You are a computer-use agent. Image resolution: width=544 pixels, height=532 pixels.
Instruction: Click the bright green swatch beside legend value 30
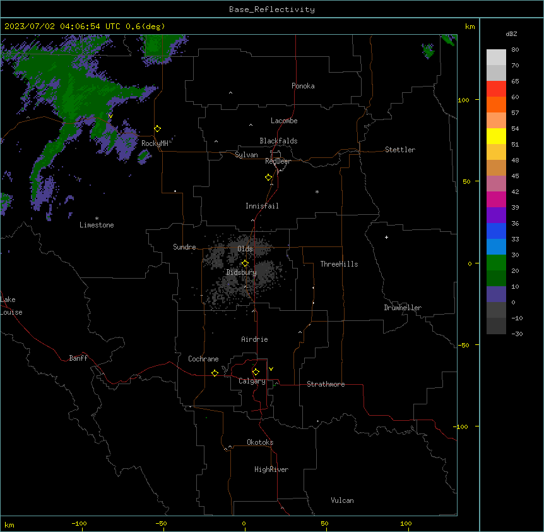[496, 263]
